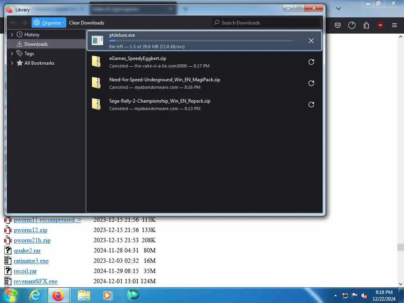The width and height of the screenshot is (404, 303).
Task: Open the recoil.rar link
Action: (x=25, y=271)
